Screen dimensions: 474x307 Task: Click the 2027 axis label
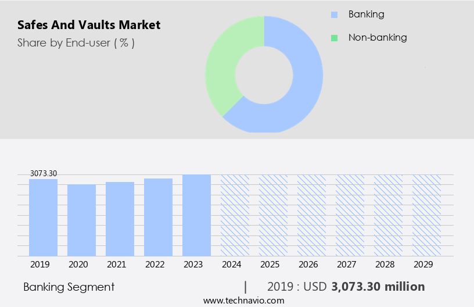coord(347,265)
